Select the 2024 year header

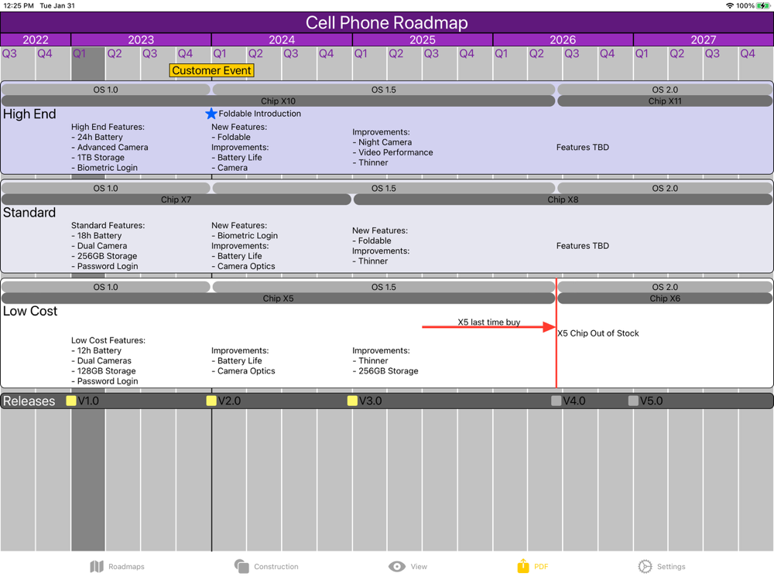(x=282, y=39)
